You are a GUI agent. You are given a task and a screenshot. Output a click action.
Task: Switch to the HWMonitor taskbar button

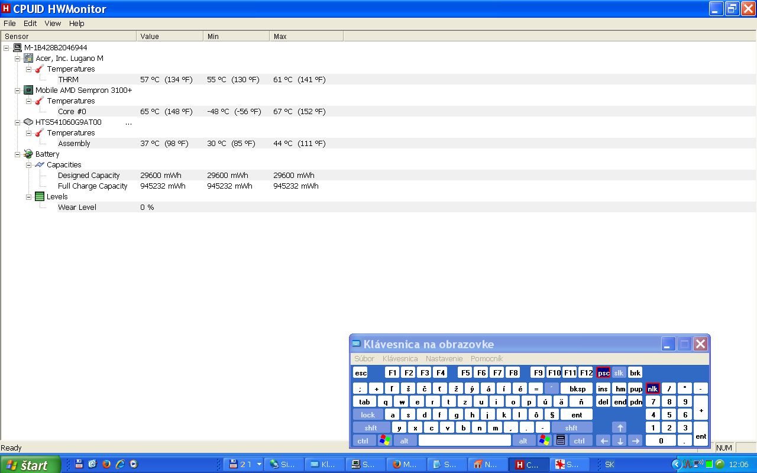(x=529, y=465)
